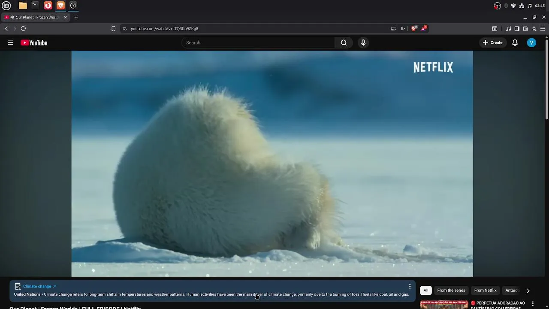The height and width of the screenshot is (309, 549).
Task: Open the account avatar menu
Action: pyautogui.click(x=531, y=42)
